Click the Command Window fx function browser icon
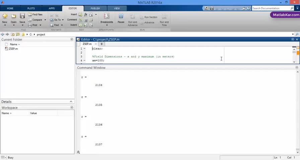 tap(78, 152)
